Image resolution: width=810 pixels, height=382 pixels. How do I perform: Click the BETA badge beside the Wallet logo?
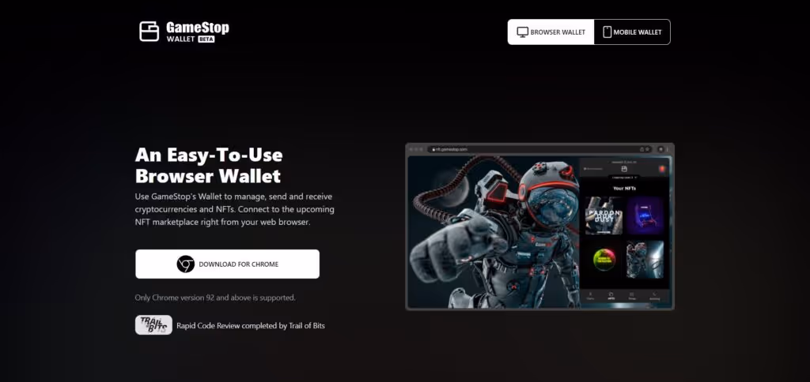206,39
